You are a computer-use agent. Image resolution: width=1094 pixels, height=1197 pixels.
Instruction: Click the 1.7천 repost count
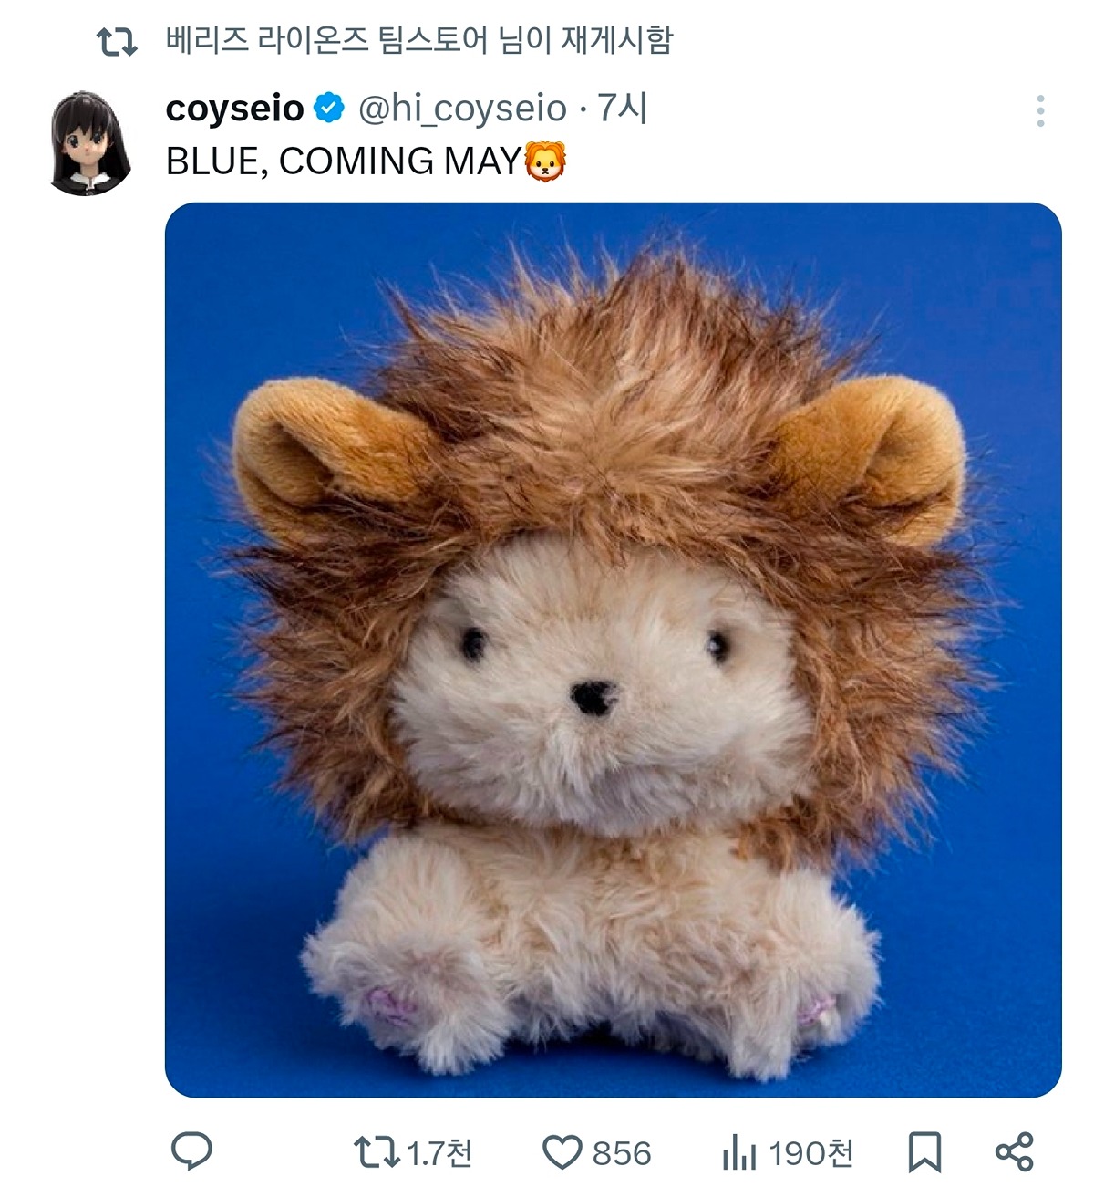pyautogui.click(x=439, y=1153)
